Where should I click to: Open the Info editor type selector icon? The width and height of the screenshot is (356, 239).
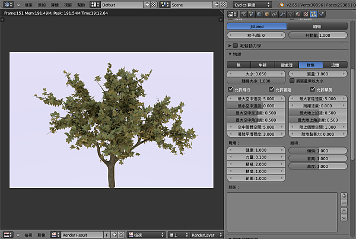click(9, 5)
